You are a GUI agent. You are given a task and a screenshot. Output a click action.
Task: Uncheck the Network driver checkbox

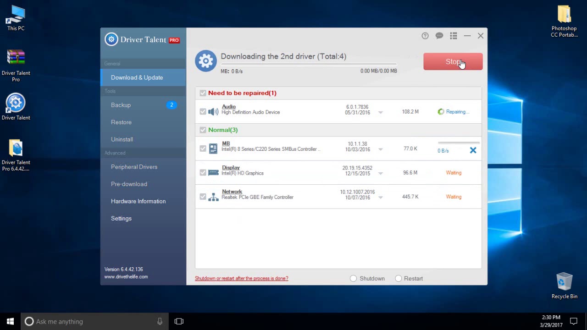pos(203,197)
